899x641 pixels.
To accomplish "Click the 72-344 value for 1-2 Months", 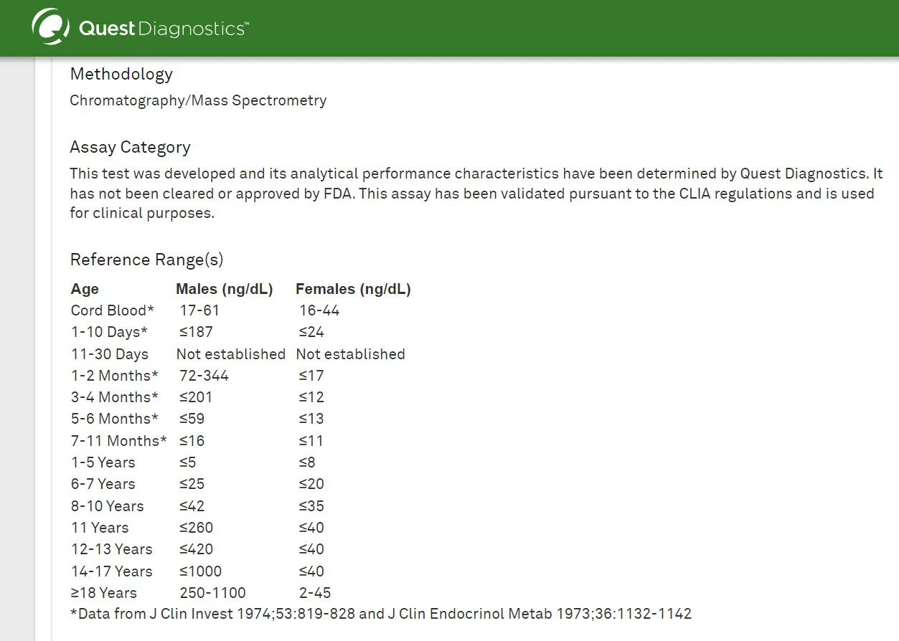I will (x=204, y=376).
